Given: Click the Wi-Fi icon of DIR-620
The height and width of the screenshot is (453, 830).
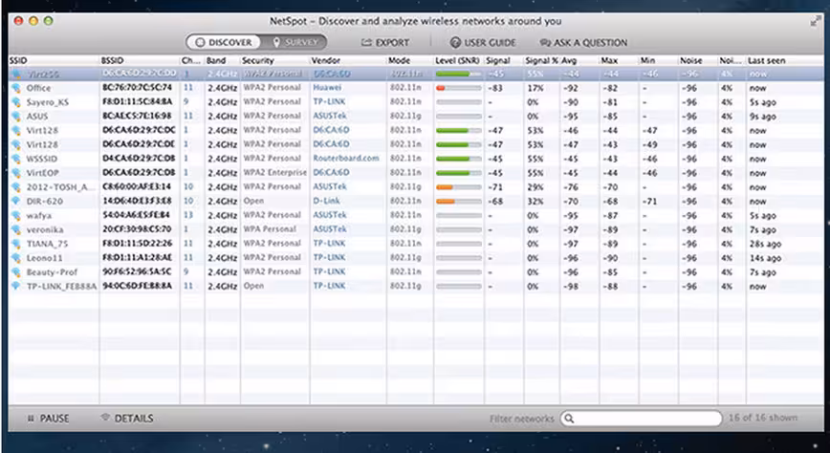Looking at the screenshot, I should pyautogui.click(x=16, y=201).
